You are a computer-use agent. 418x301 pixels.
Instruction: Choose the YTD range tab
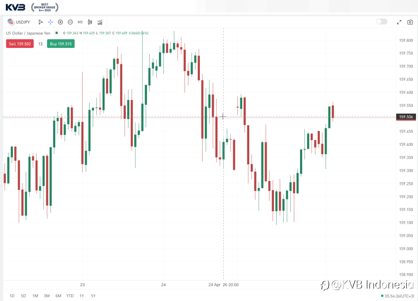click(x=70, y=296)
